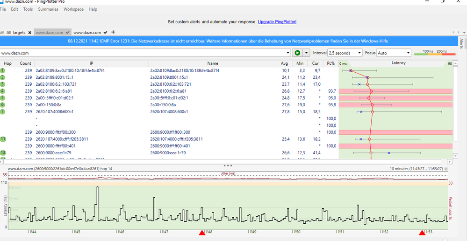Click the Latency graph column header
This screenshot has height=241, width=467.
coord(398,63)
